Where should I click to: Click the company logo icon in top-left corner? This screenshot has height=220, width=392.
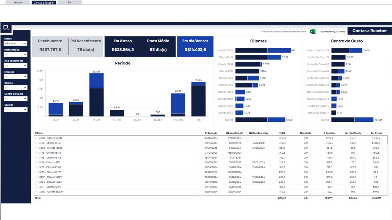click(x=6, y=28)
